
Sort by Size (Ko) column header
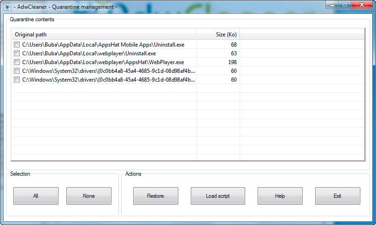click(x=218, y=35)
